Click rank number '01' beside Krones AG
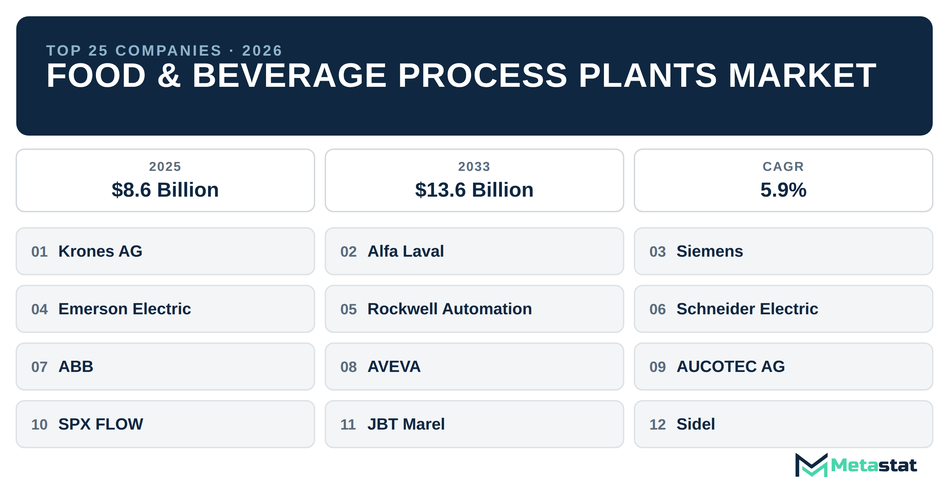The height and width of the screenshot is (495, 949). [39, 252]
